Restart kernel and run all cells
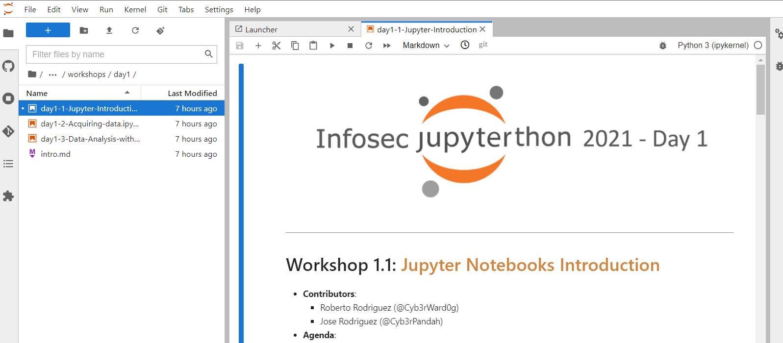This screenshot has width=783, height=343. coord(387,46)
